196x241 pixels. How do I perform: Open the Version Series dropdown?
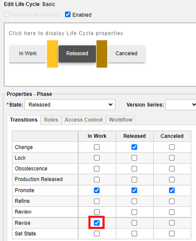click(x=181, y=105)
